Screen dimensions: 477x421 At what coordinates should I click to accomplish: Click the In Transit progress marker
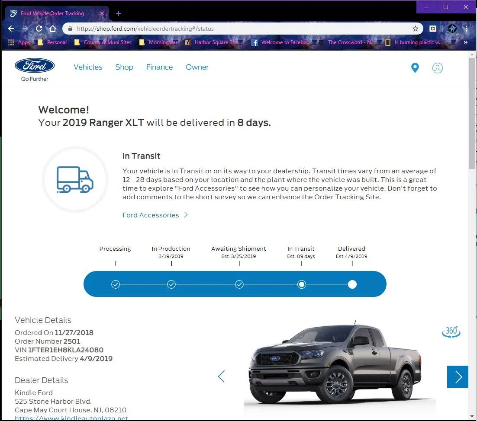[302, 284]
